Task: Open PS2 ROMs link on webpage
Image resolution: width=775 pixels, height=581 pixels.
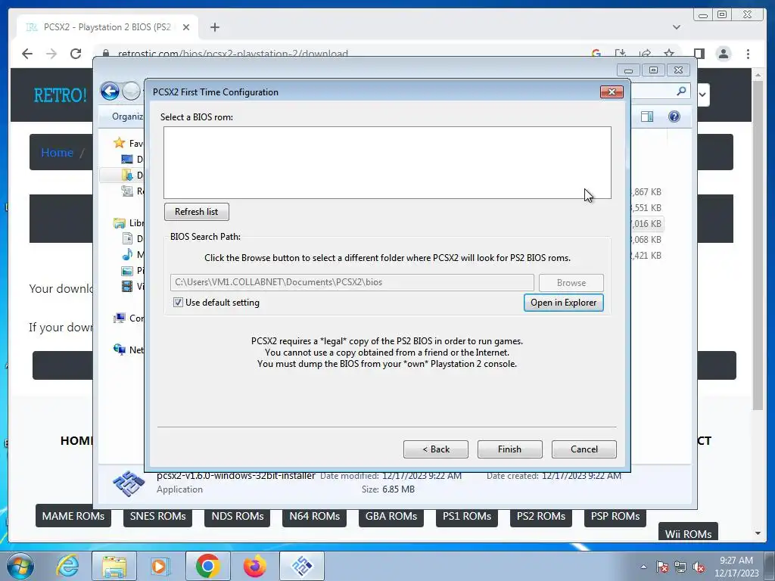Action: pos(540,516)
